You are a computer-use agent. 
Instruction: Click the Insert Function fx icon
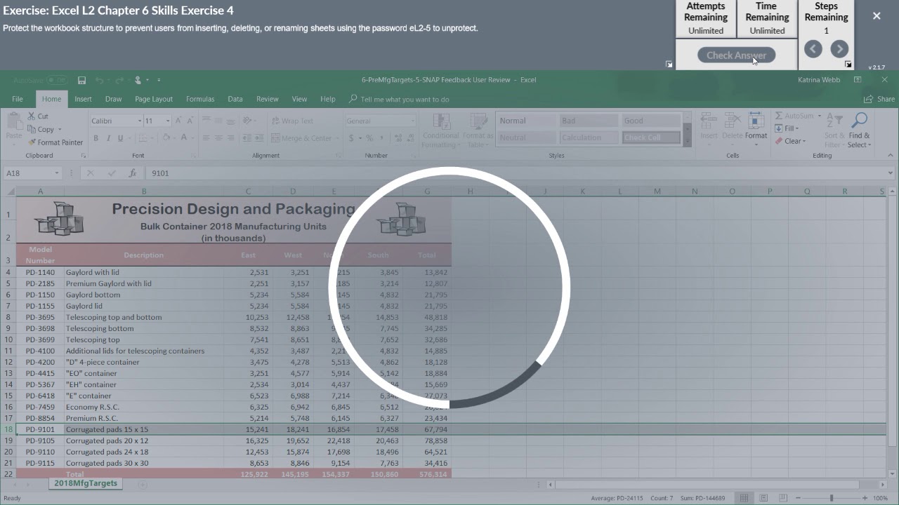132,173
